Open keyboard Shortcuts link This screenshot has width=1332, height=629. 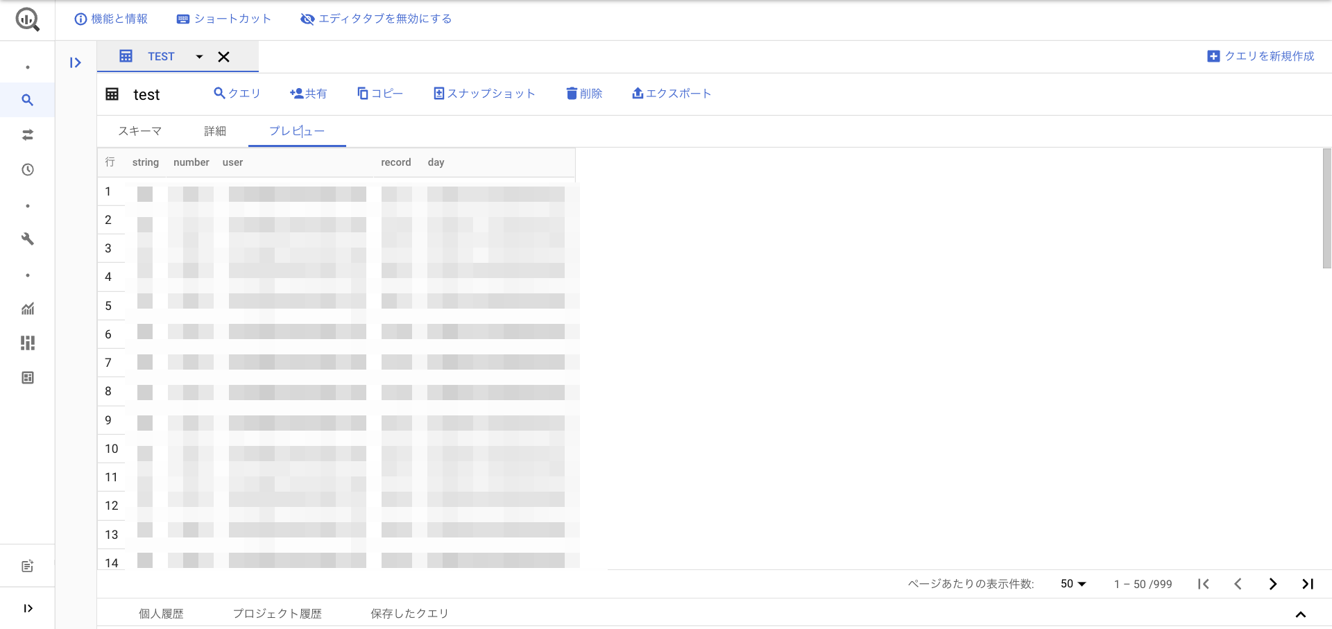pyautogui.click(x=224, y=19)
